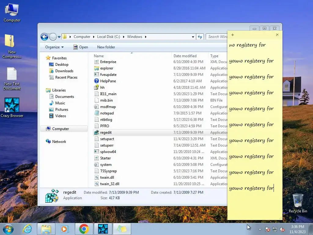Select the hh help application icon
The height and width of the screenshot is (235, 313).
pos(97,87)
